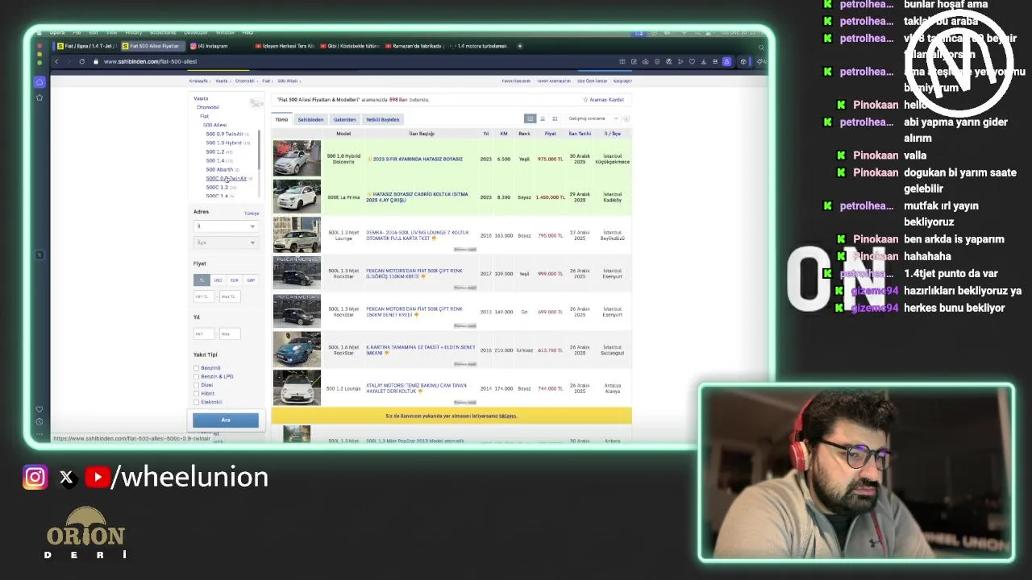Open 500 Abarth category link
1032x580 pixels.
[219, 169]
